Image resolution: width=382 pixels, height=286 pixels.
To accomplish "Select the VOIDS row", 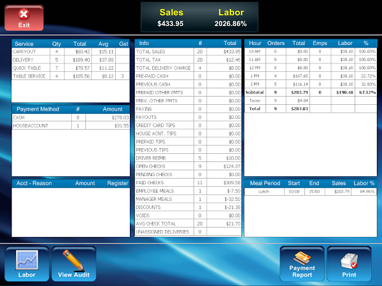I will coord(188,215).
